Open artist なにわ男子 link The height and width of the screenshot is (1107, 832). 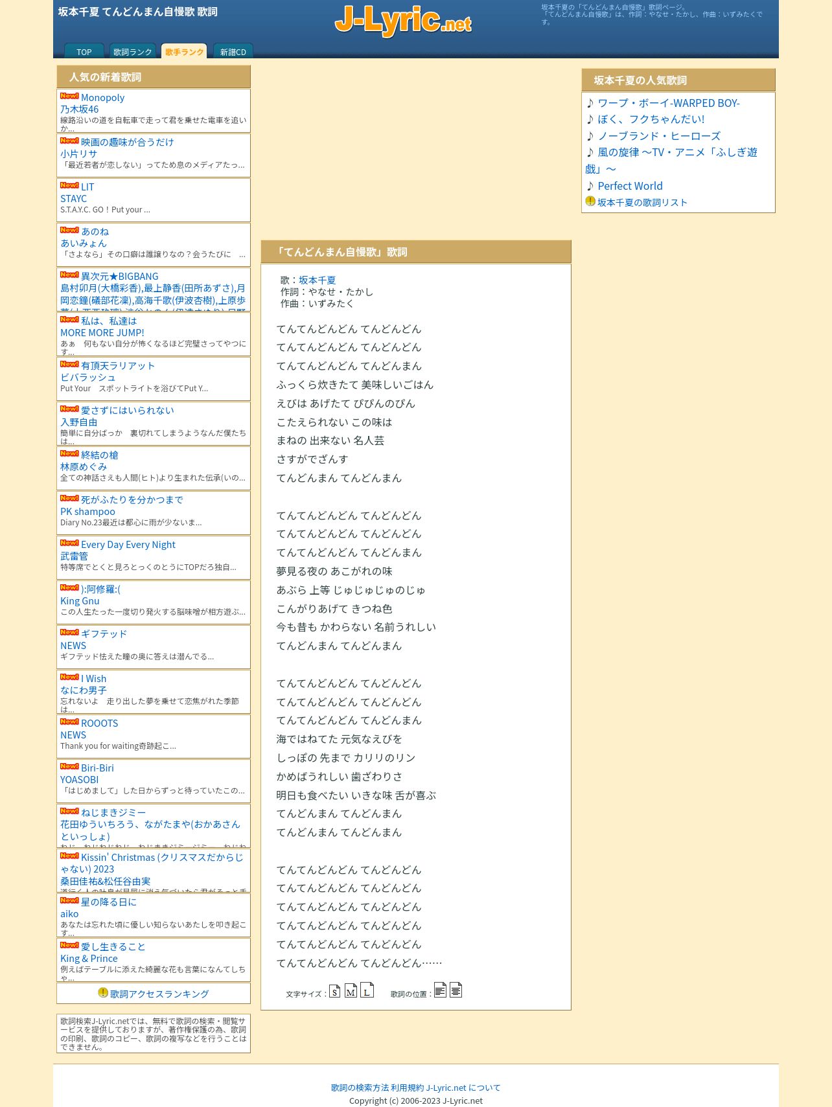click(84, 690)
